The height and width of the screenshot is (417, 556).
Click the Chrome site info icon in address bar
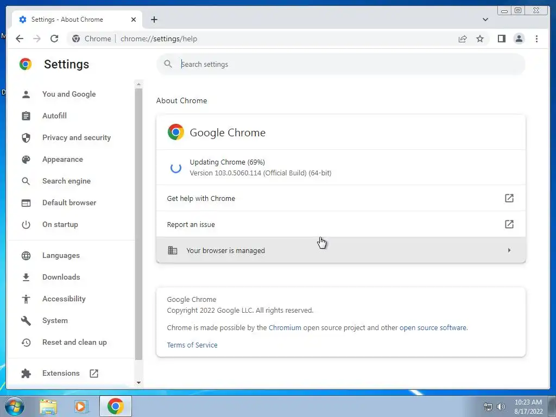pyautogui.click(x=76, y=39)
